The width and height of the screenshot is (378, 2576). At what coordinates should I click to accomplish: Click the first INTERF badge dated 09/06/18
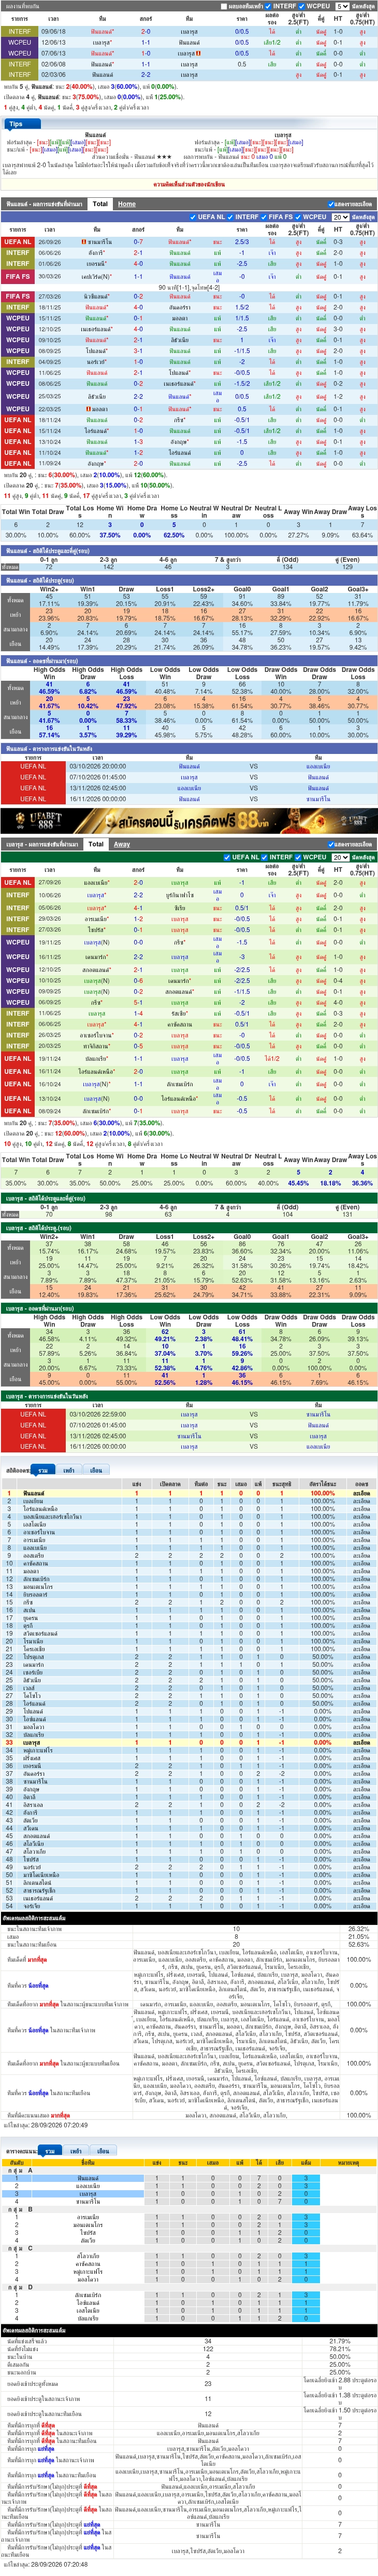18,32
